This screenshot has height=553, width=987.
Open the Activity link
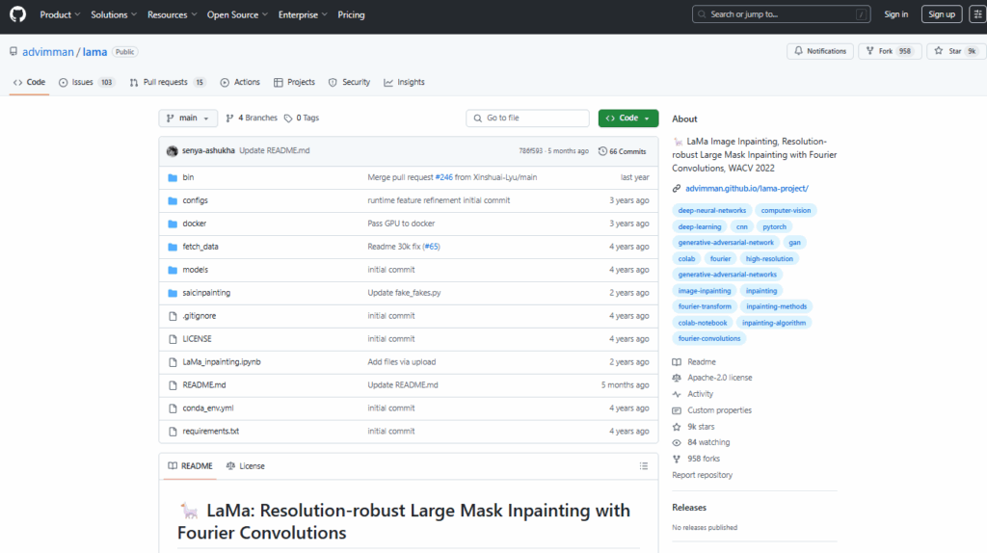pos(700,394)
